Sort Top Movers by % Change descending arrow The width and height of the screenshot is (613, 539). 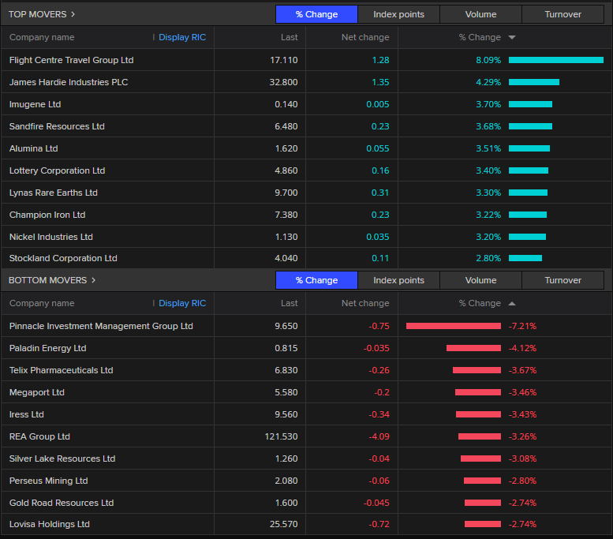click(512, 38)
